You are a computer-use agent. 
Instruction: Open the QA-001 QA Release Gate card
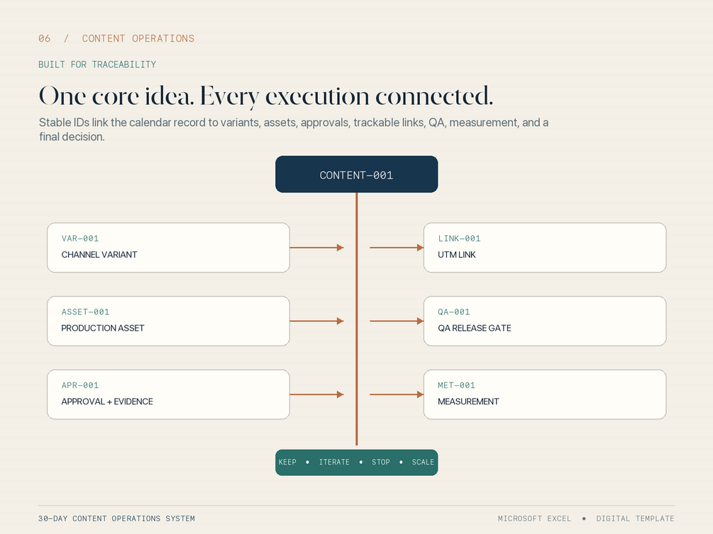[x=545, y=321]
